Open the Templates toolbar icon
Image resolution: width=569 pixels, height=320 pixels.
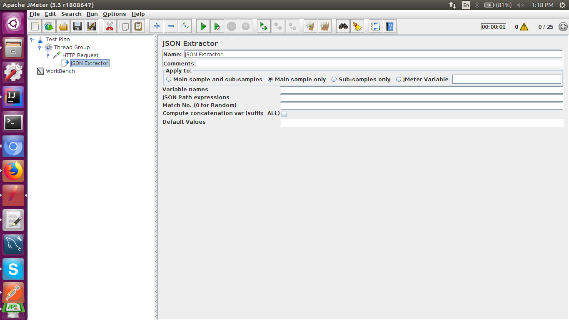pyautogui.click(x=49, y=27)
